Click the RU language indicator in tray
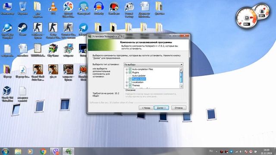Screen dimensions: 276x155 click(211, 151)
